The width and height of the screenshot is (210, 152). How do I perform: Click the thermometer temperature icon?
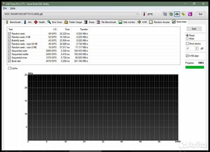point(144,14)
